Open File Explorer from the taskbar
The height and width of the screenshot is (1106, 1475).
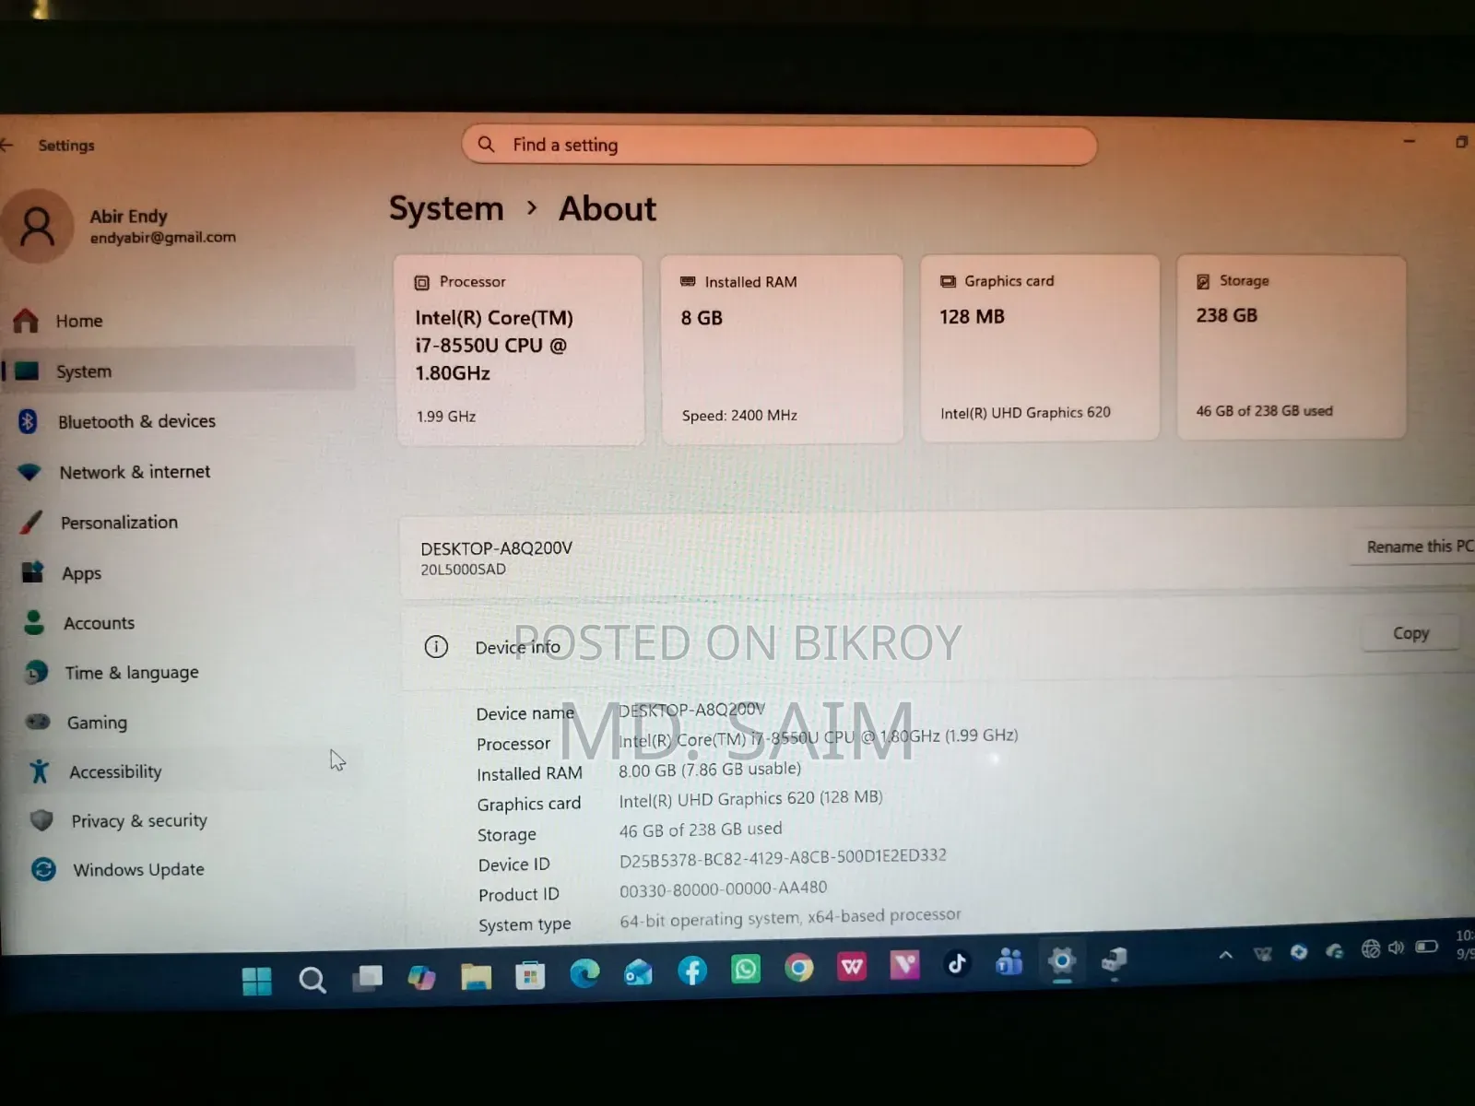click(476, 976)
